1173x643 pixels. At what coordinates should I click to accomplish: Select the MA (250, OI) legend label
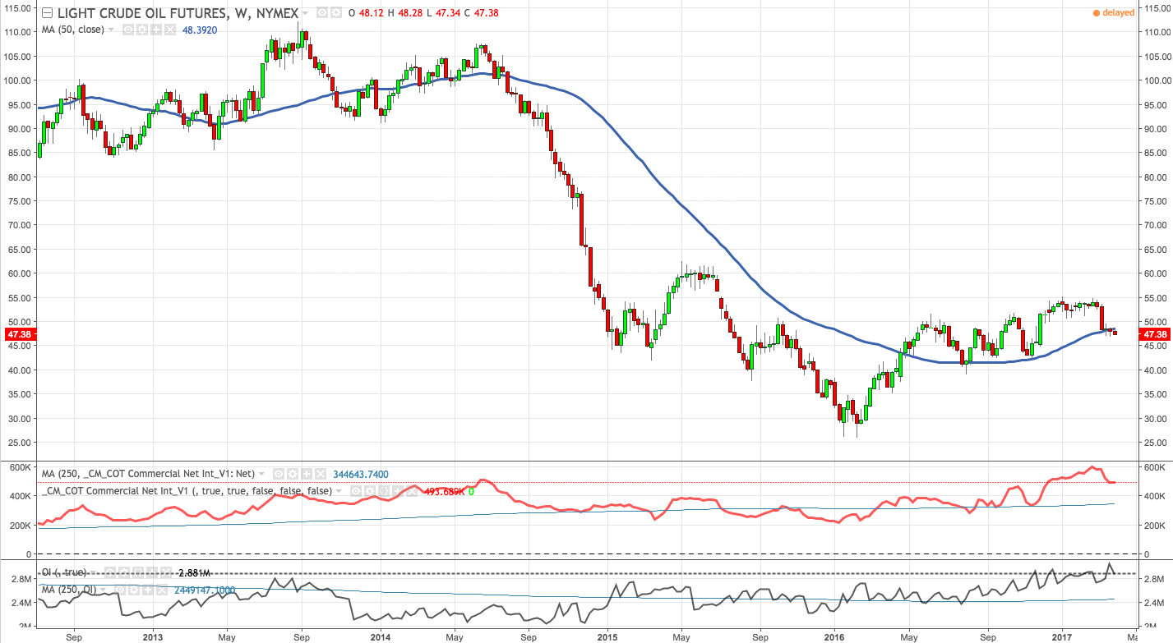[69, 589]
